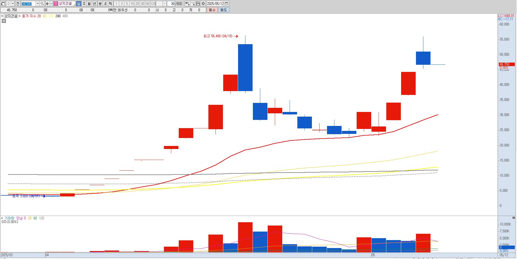Click the stock code input field 042940
The width and height of the screenshot is (517, 259).
pyautogui.click(x=28, y=4)
